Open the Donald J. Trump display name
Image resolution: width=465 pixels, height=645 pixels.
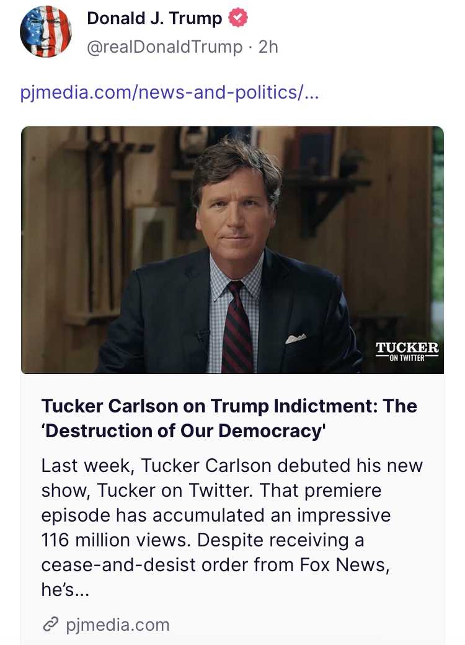click(154, 19)
